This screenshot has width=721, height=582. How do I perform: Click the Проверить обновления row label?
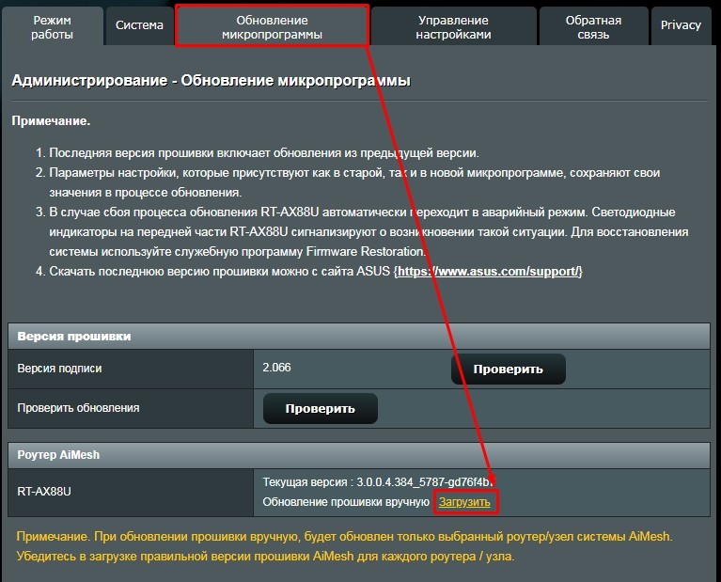(78, 408)
